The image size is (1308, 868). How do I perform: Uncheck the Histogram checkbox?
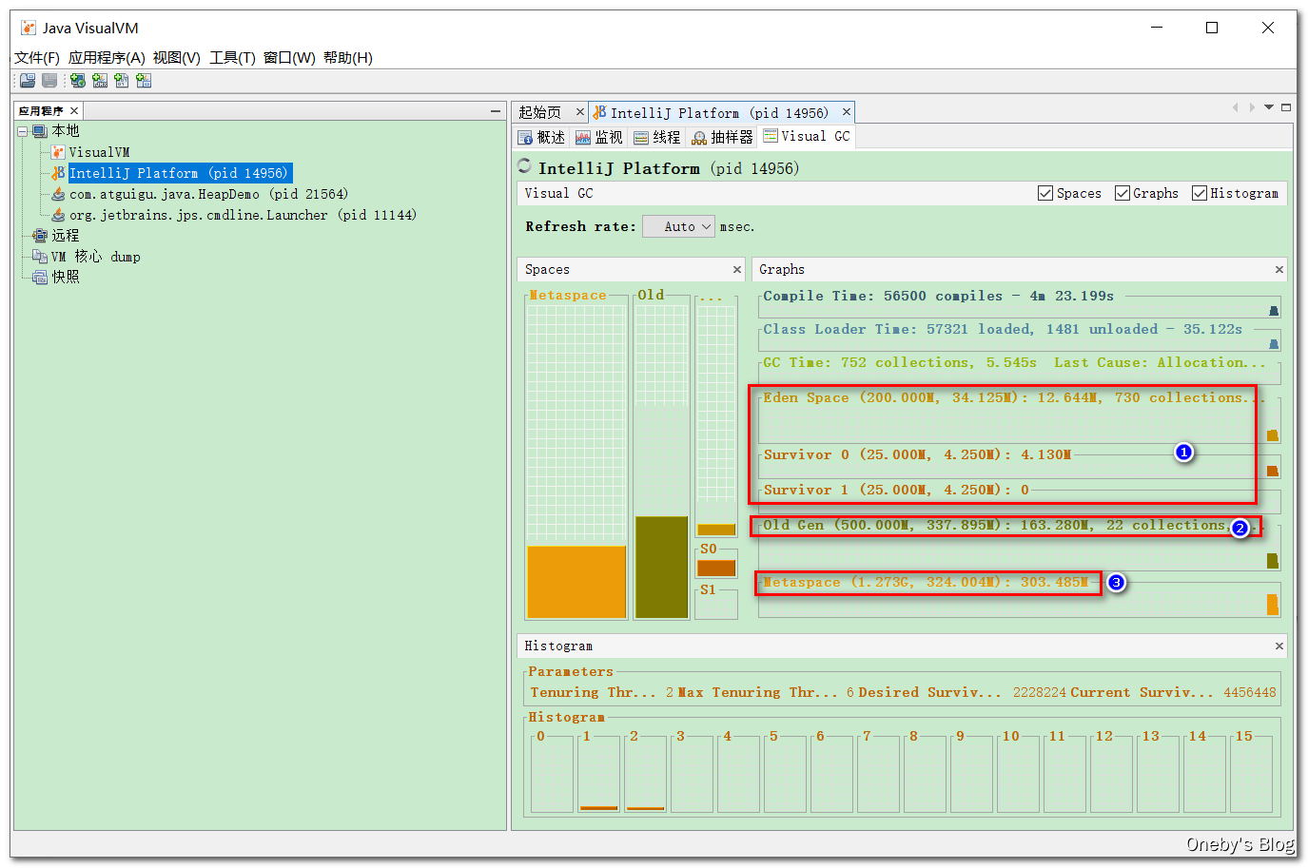click(1200, 193)
